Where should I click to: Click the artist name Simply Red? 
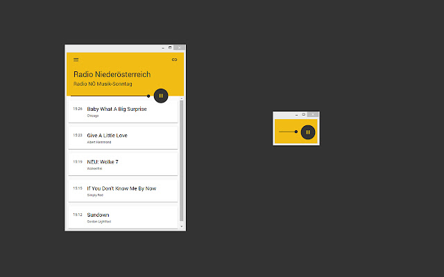point(95,195)
